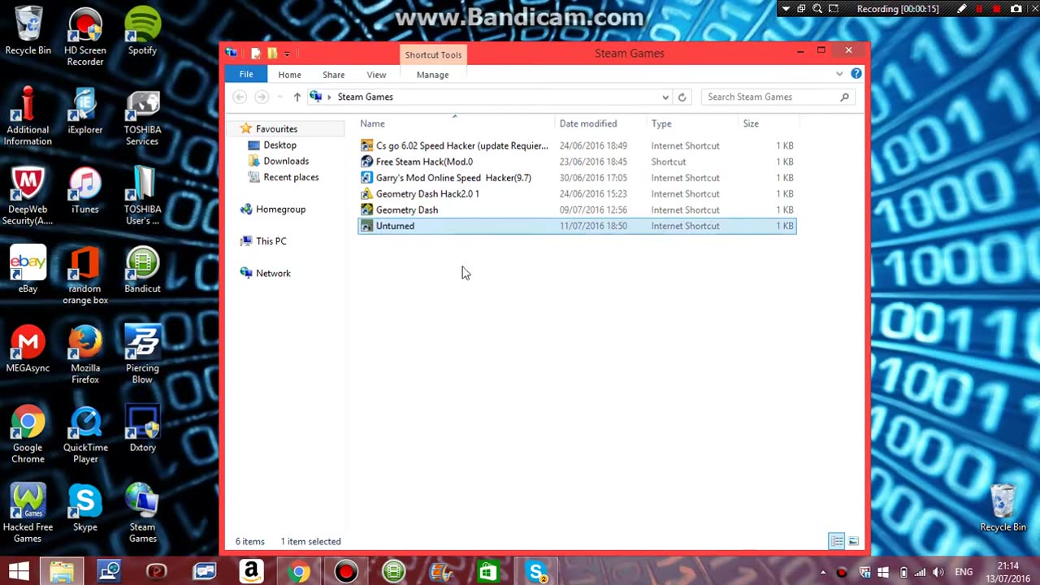Open Additional Information desktop icon
The width and height of the screenshot is (1040, 585).
coord(28,117)
